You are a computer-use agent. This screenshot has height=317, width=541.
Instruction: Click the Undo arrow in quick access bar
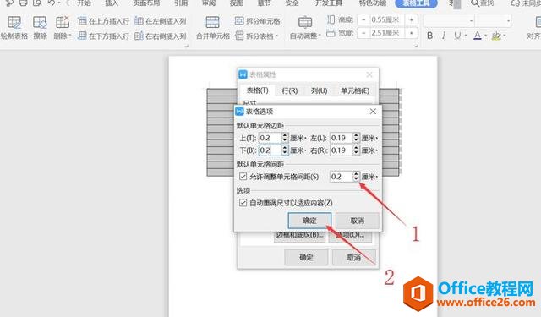tap(52, 3)
